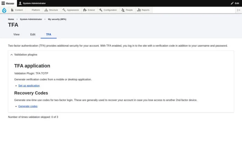Collapse the Validation plugins section chevron
242x151 pixels.
tap(11, 55)
